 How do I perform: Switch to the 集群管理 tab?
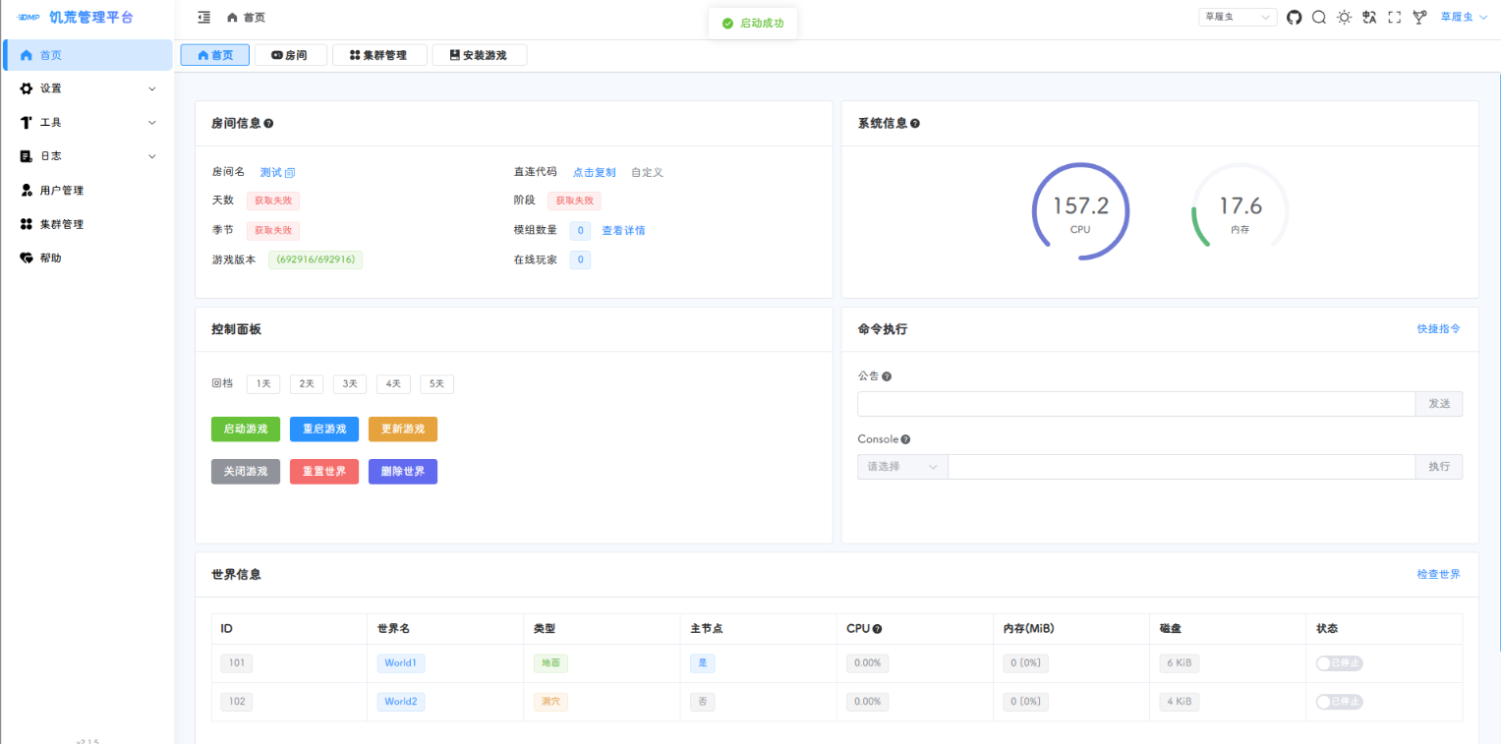[x=378, y=55]
